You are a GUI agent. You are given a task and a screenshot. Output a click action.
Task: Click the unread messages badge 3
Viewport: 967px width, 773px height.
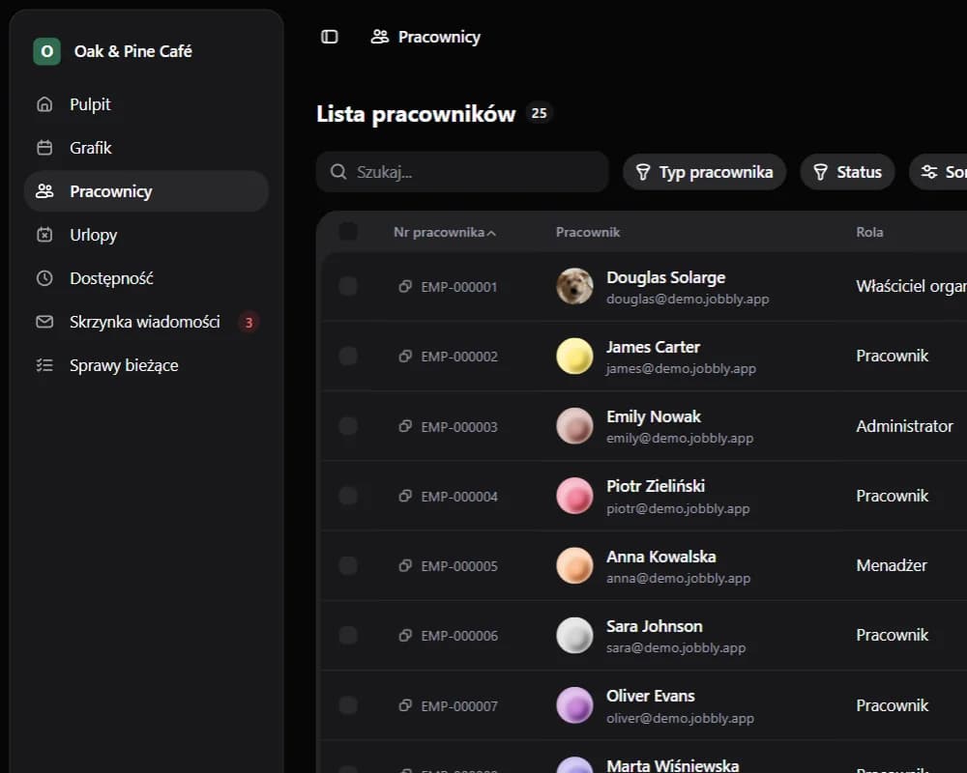tap(249, 323)
